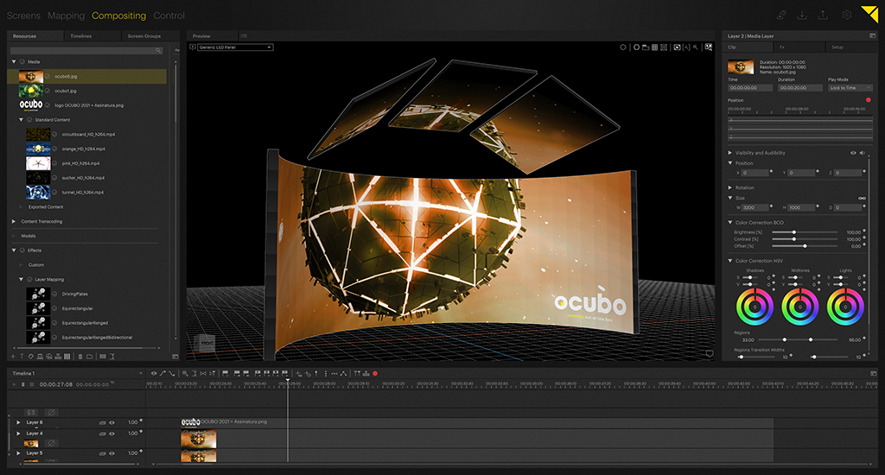
Task: Toggle eye icon in Visibility and Audibility
Action: coord(853,153)
